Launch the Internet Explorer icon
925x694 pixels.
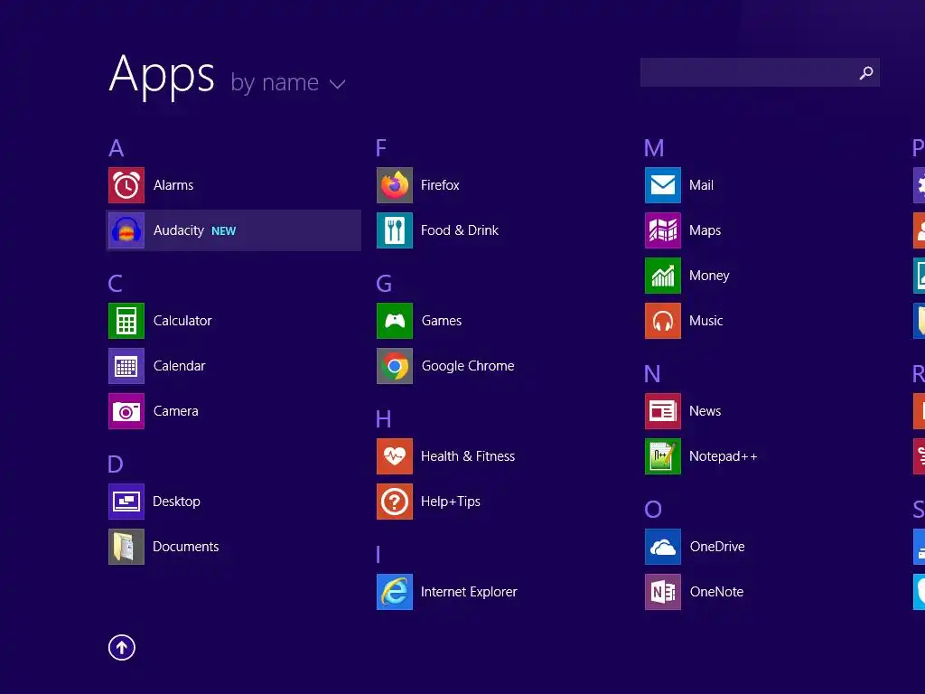pyautogui.click(x=395, y=591)
